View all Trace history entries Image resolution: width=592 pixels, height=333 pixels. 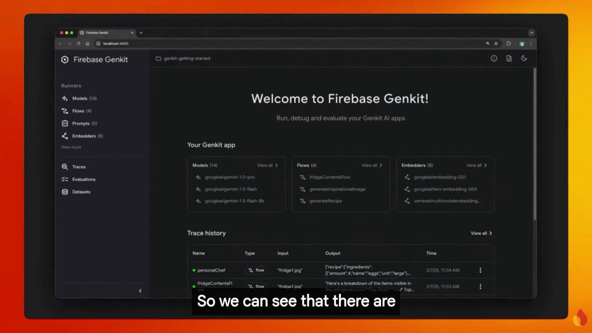tap(481, 233)
